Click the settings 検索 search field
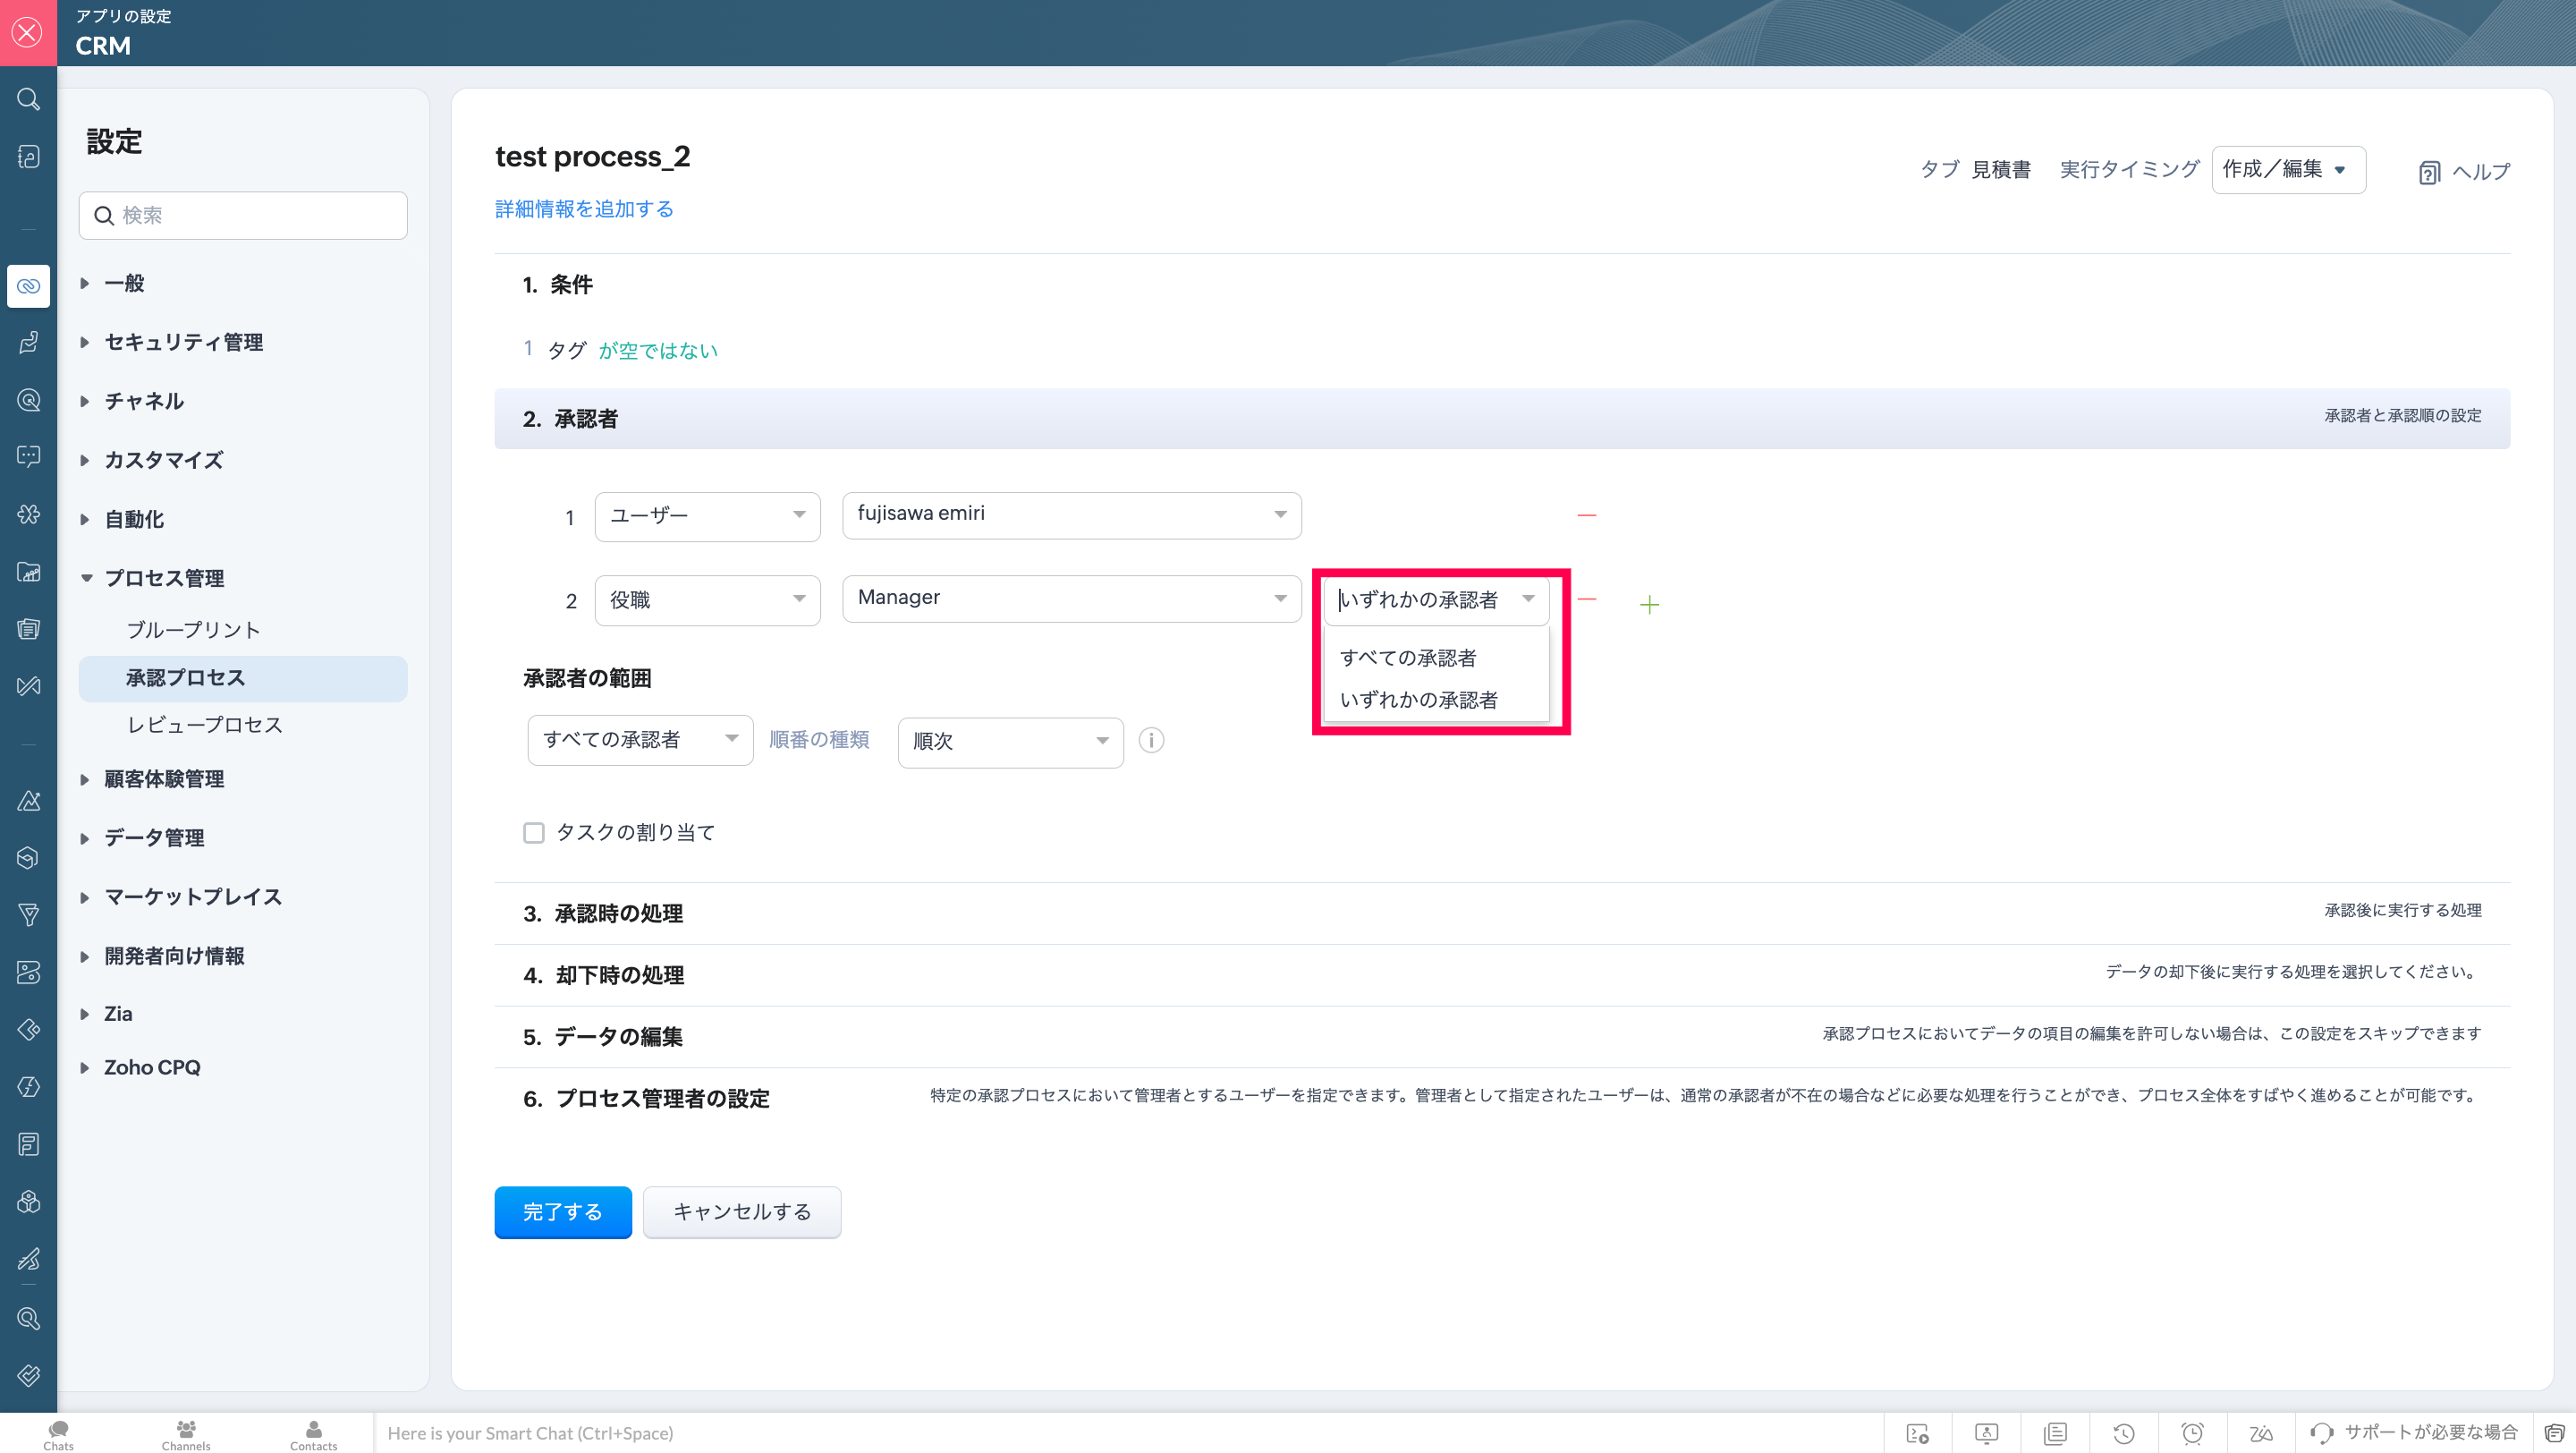Image resolution: width=2576 pixels, height=1453 pixels. [x=243, y=215]
